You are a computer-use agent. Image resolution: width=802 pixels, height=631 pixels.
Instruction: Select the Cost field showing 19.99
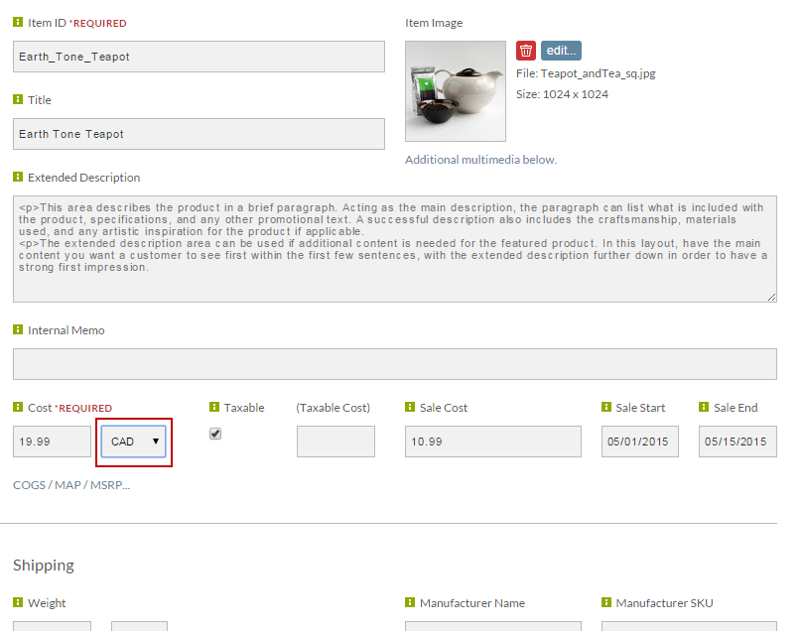pos(53,442)
